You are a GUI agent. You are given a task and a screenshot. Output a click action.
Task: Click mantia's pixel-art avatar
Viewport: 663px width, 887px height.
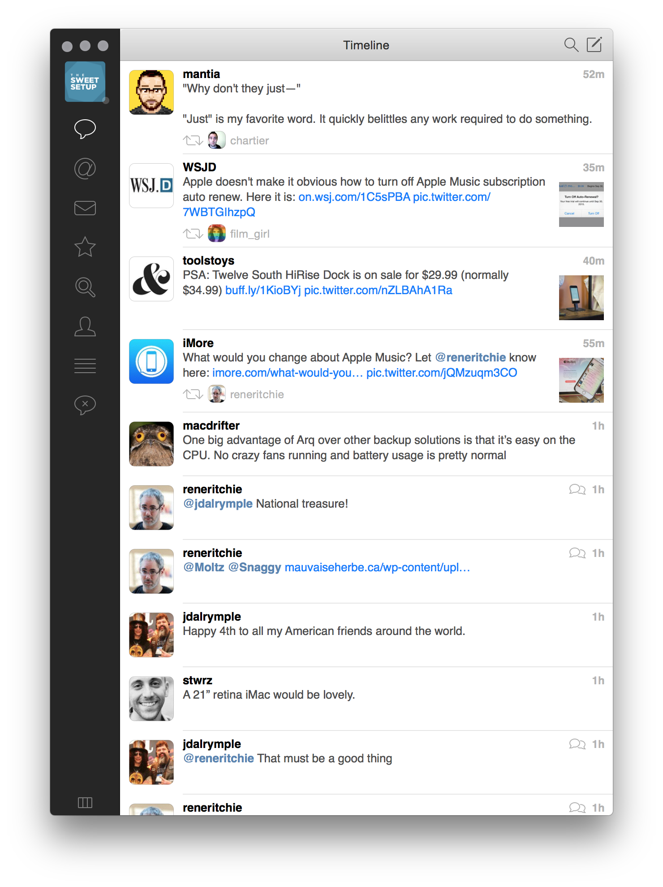coord(151,92)
